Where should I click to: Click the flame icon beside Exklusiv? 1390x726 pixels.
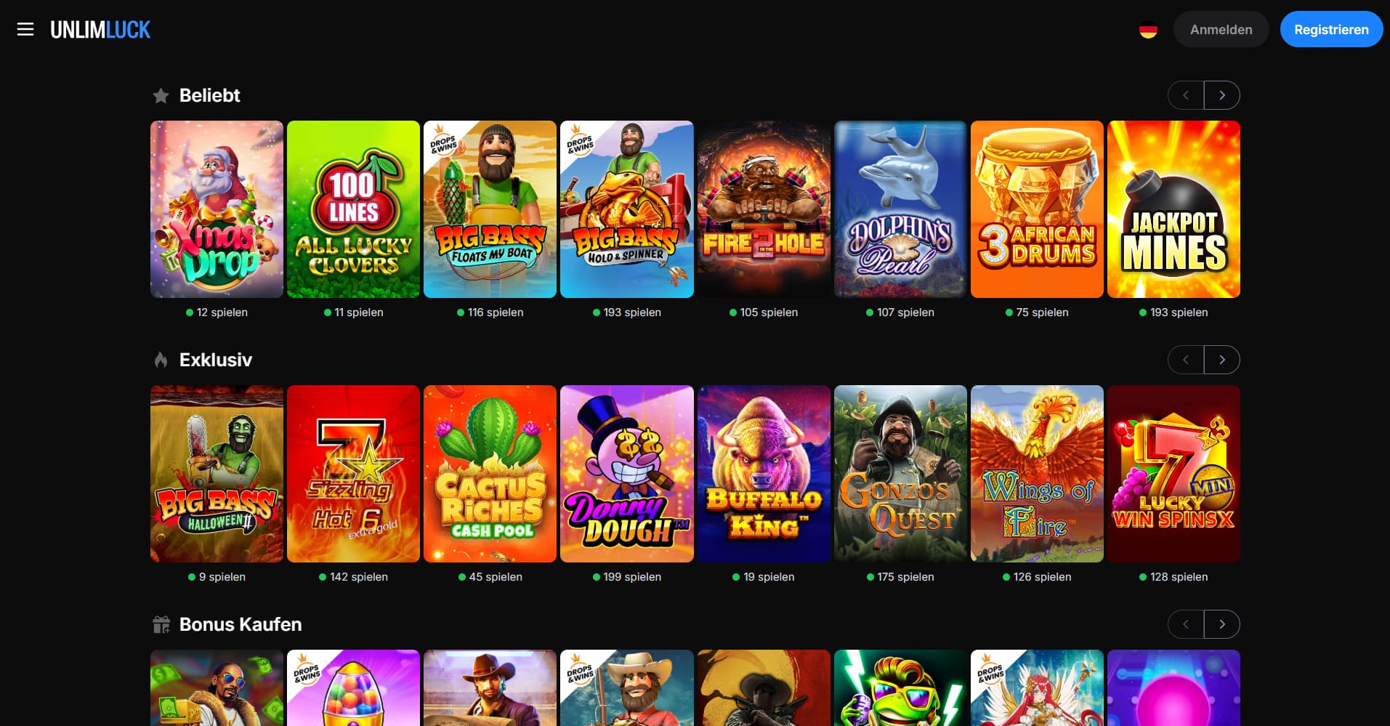pyautogui.click(x=161, y=360)
